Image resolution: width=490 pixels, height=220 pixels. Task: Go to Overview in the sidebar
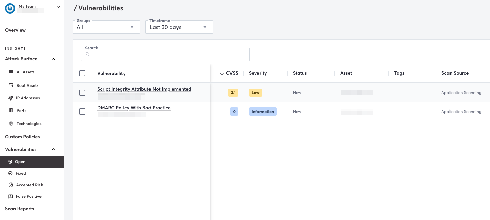(x=15, y=30)
